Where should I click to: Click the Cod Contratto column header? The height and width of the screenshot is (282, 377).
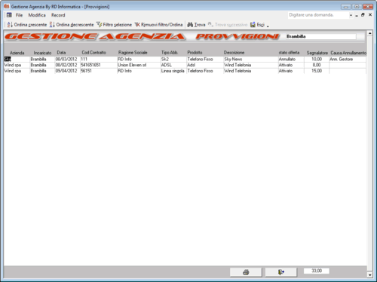click(x=93, y=53)
